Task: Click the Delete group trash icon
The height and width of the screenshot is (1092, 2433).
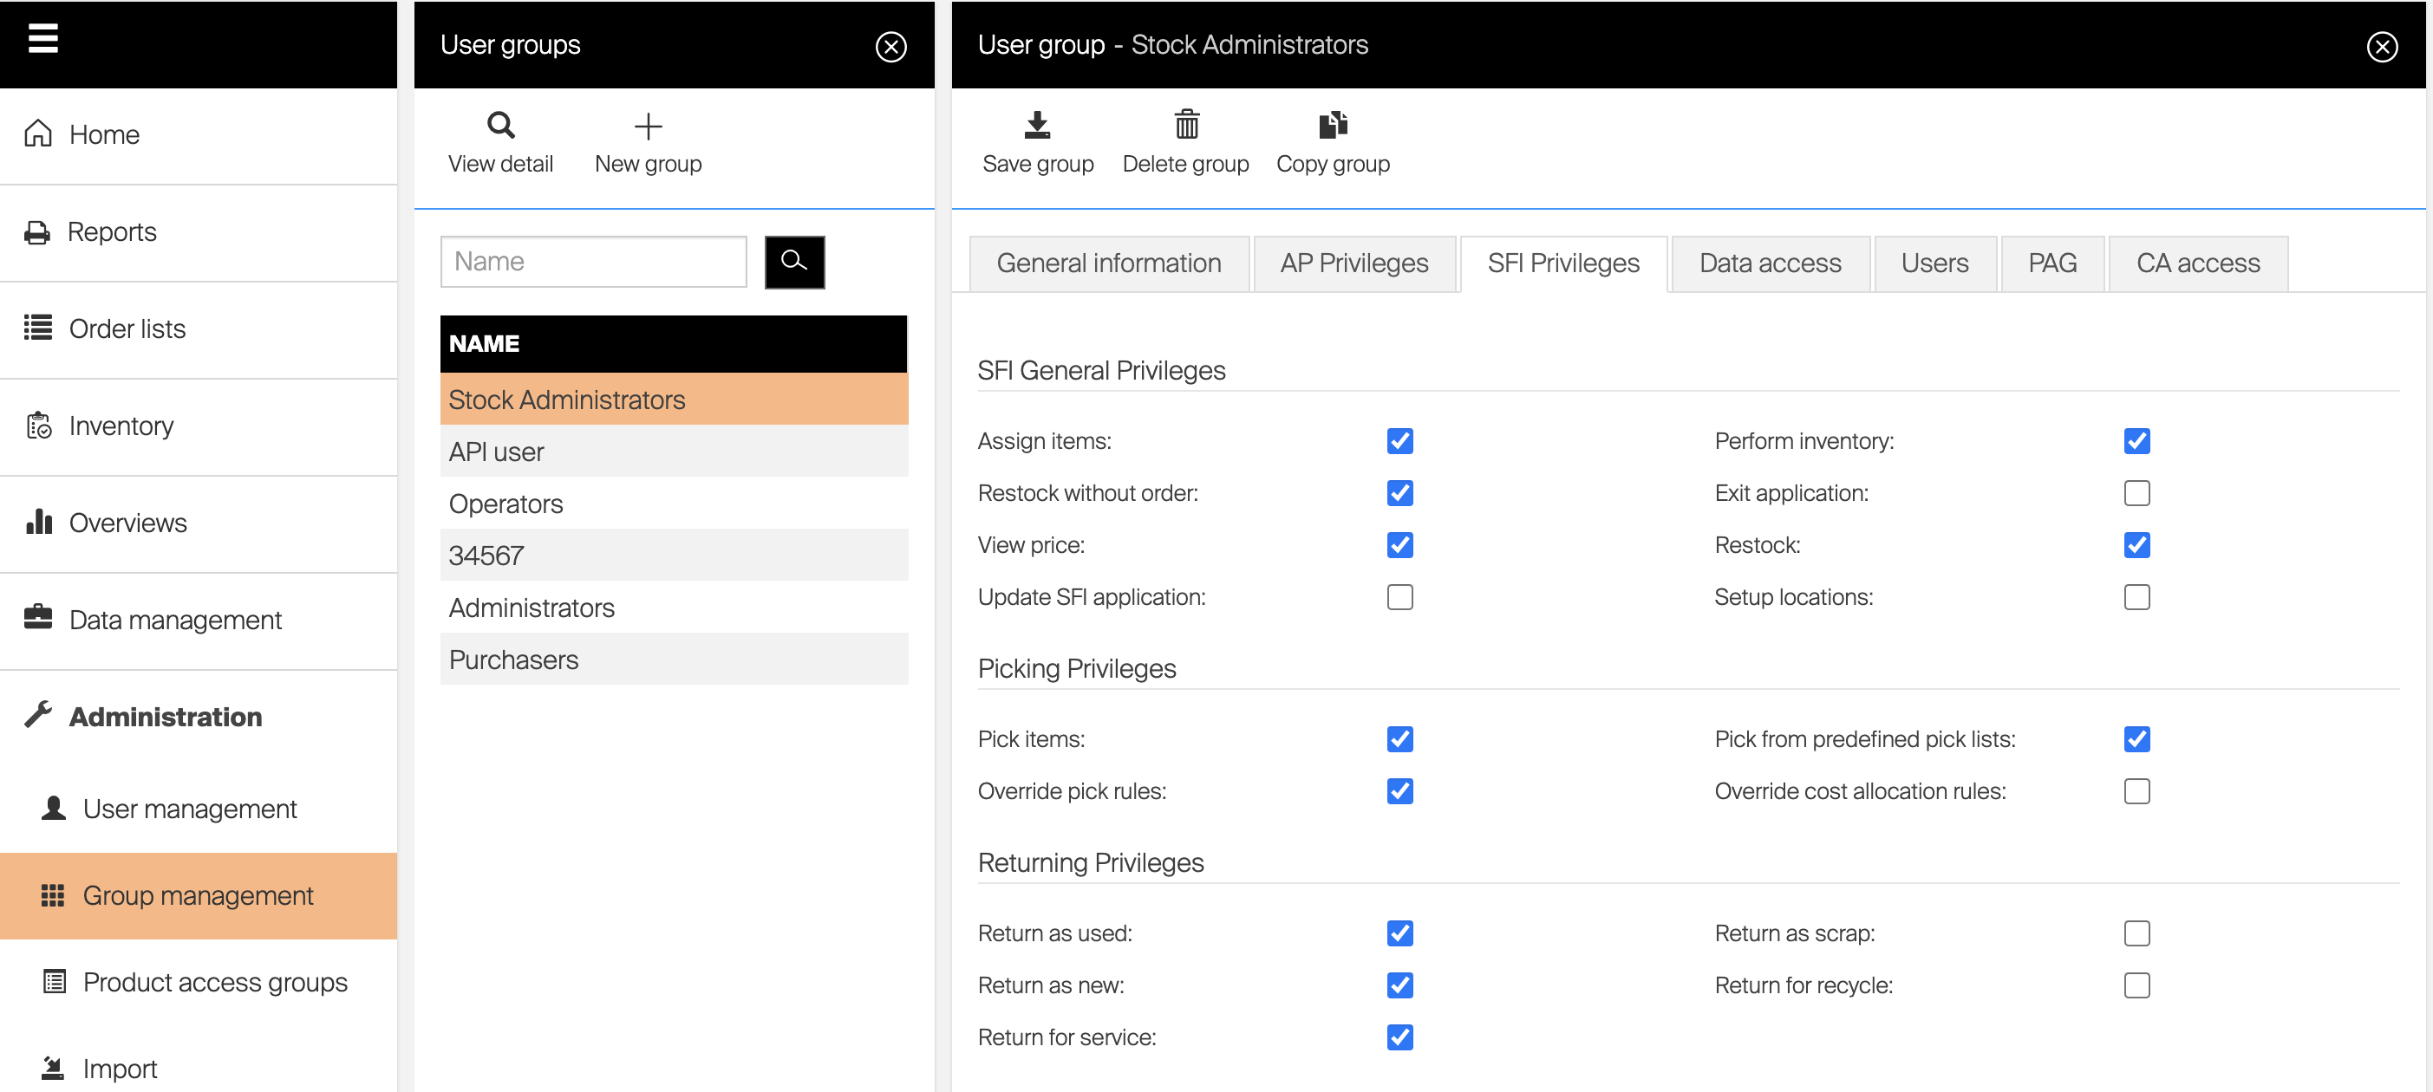Action: 1186,125
